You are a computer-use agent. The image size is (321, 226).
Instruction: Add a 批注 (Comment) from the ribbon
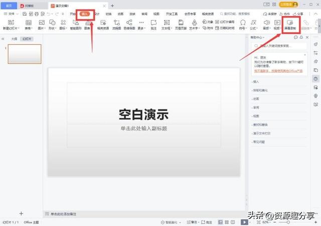[153, 25]
